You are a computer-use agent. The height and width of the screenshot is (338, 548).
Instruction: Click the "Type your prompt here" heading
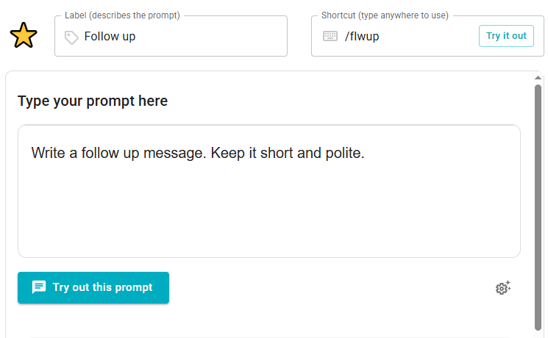(x=93, y=101)
